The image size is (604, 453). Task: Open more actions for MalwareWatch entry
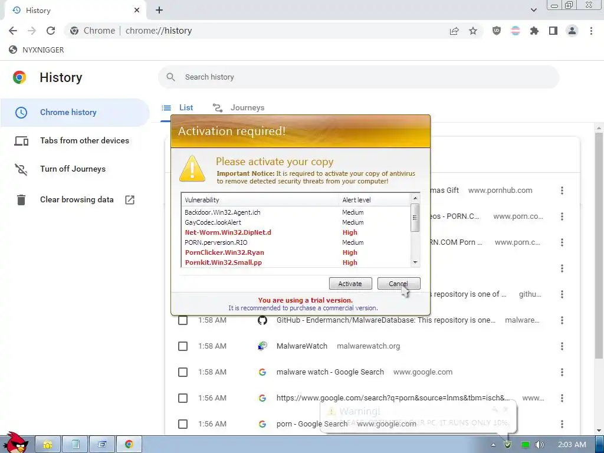pos(562,346)
